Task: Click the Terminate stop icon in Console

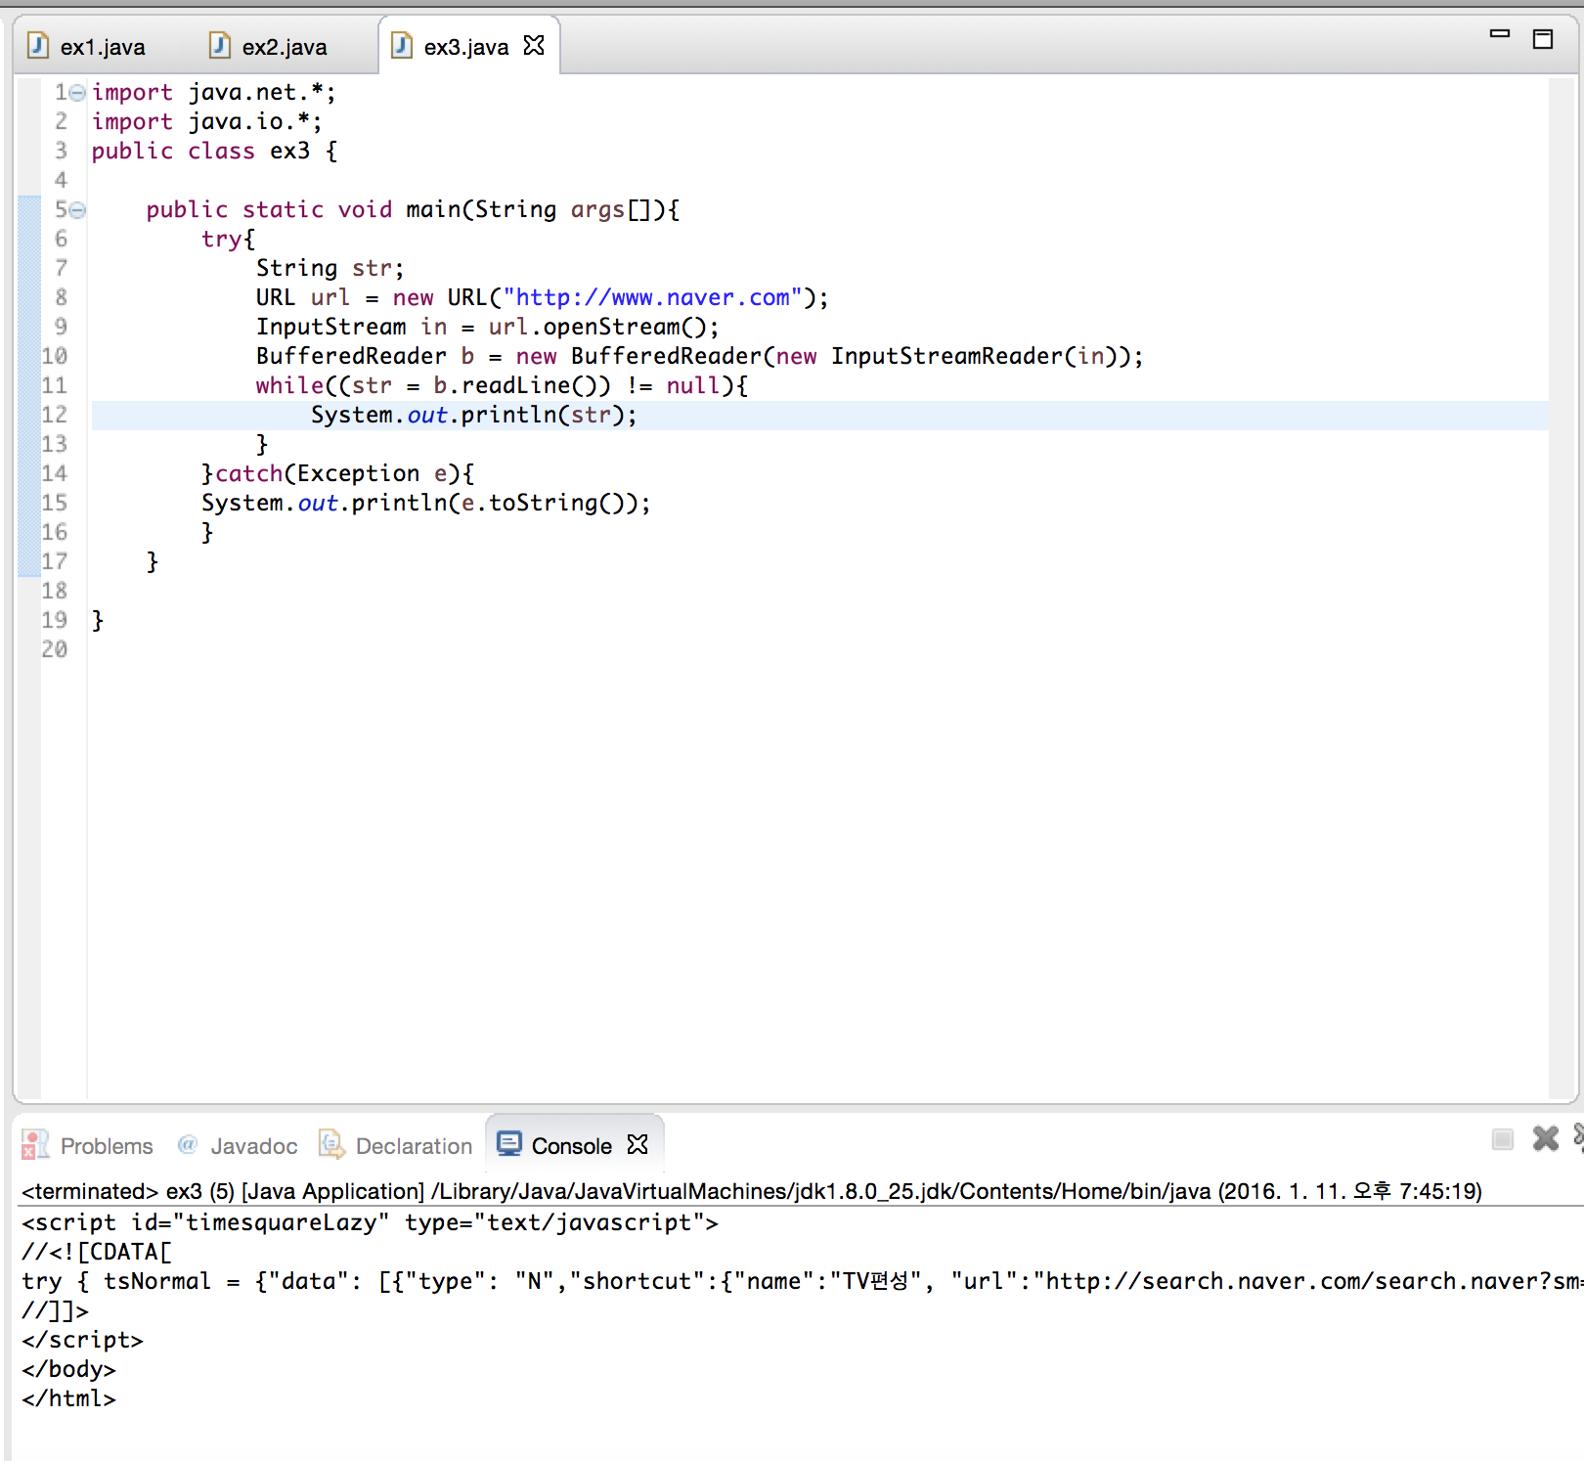Action: pyautogui.click(x=1503, y=1138)
